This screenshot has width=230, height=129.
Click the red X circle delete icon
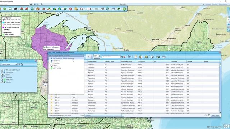[70, 9]
